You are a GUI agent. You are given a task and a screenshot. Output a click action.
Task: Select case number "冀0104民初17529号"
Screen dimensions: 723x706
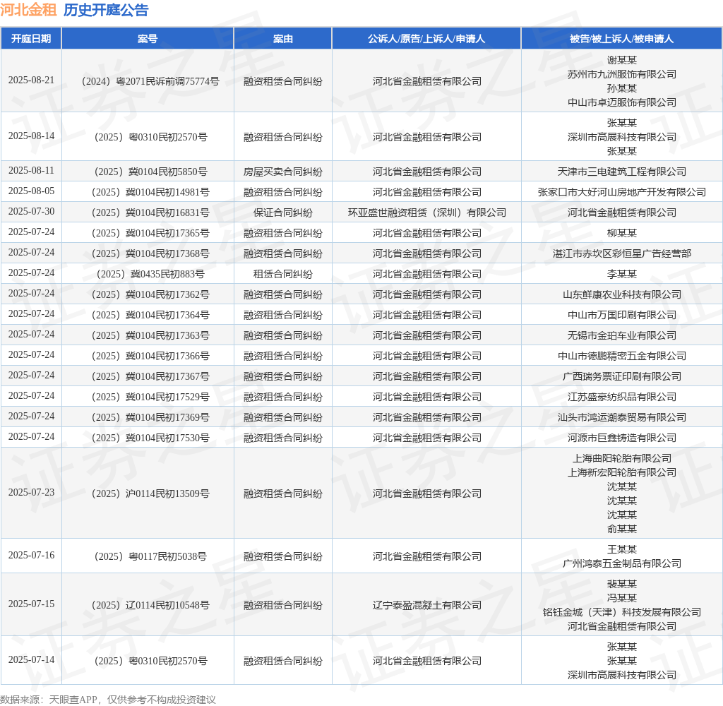click(168, 397)
